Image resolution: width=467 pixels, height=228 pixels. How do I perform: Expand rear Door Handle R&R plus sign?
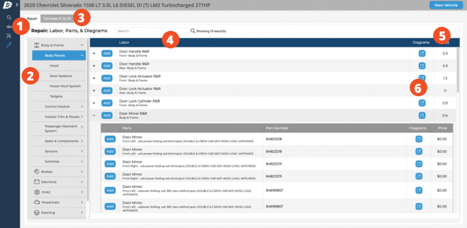[x=94, y=66]
